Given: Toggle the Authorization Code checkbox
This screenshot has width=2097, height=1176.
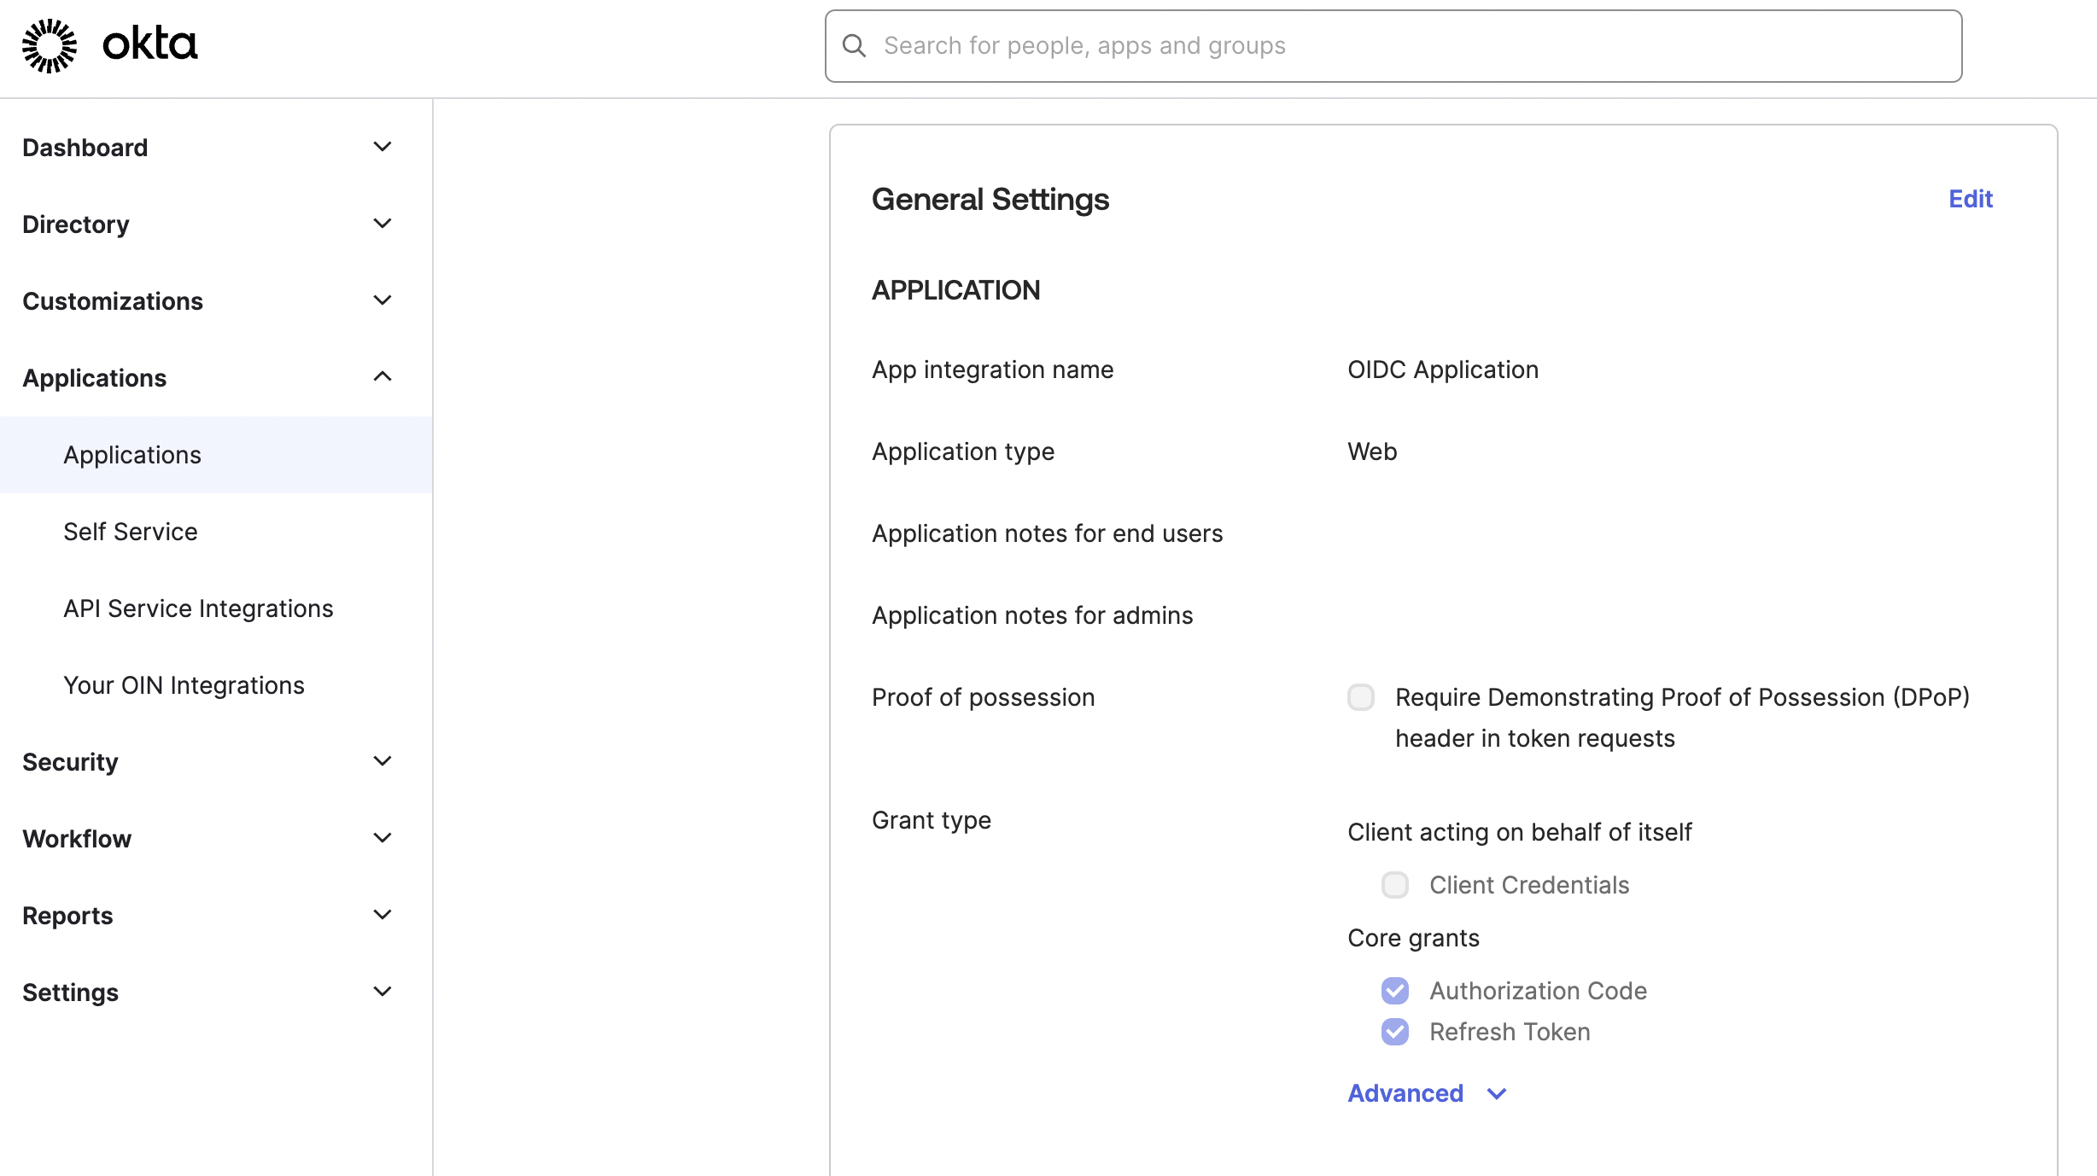Looking at the screenshot, I should click(x=1395, y=991).
